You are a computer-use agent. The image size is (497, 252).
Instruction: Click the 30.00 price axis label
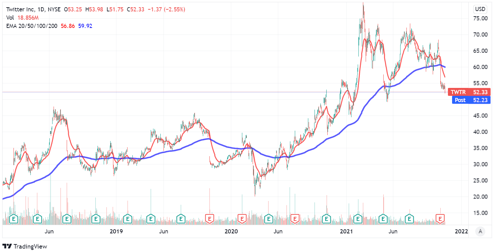point(480,164)
